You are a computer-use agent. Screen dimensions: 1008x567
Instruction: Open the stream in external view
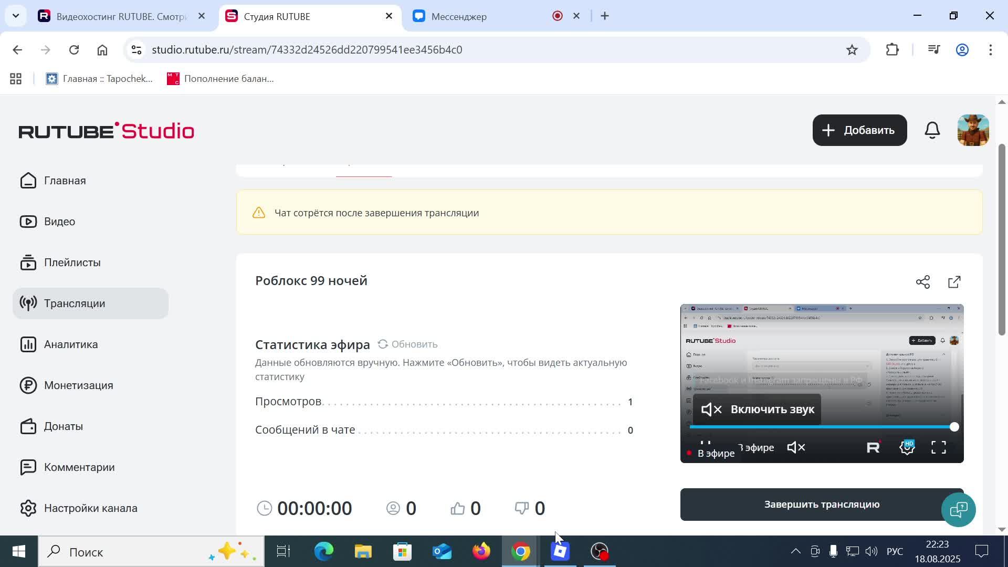954,282
